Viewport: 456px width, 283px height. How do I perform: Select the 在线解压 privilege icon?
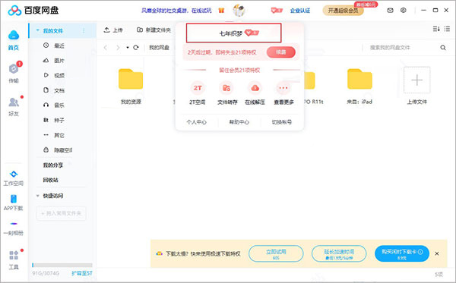pos(255,88)
